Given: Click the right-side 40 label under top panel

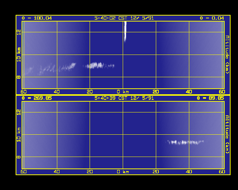Looking at the screenshot, I should [x=189, y=92].
